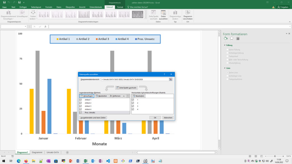This screenshot has height=164, width=292.
Task: Uncheck the Artikel 2 series checkbox
Action: click(x=80, y=103)
